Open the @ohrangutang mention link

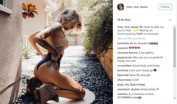pyautogui.click(x=126, y=34)
